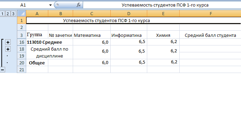Expand the group at row 16

click(x=8, y=42)
